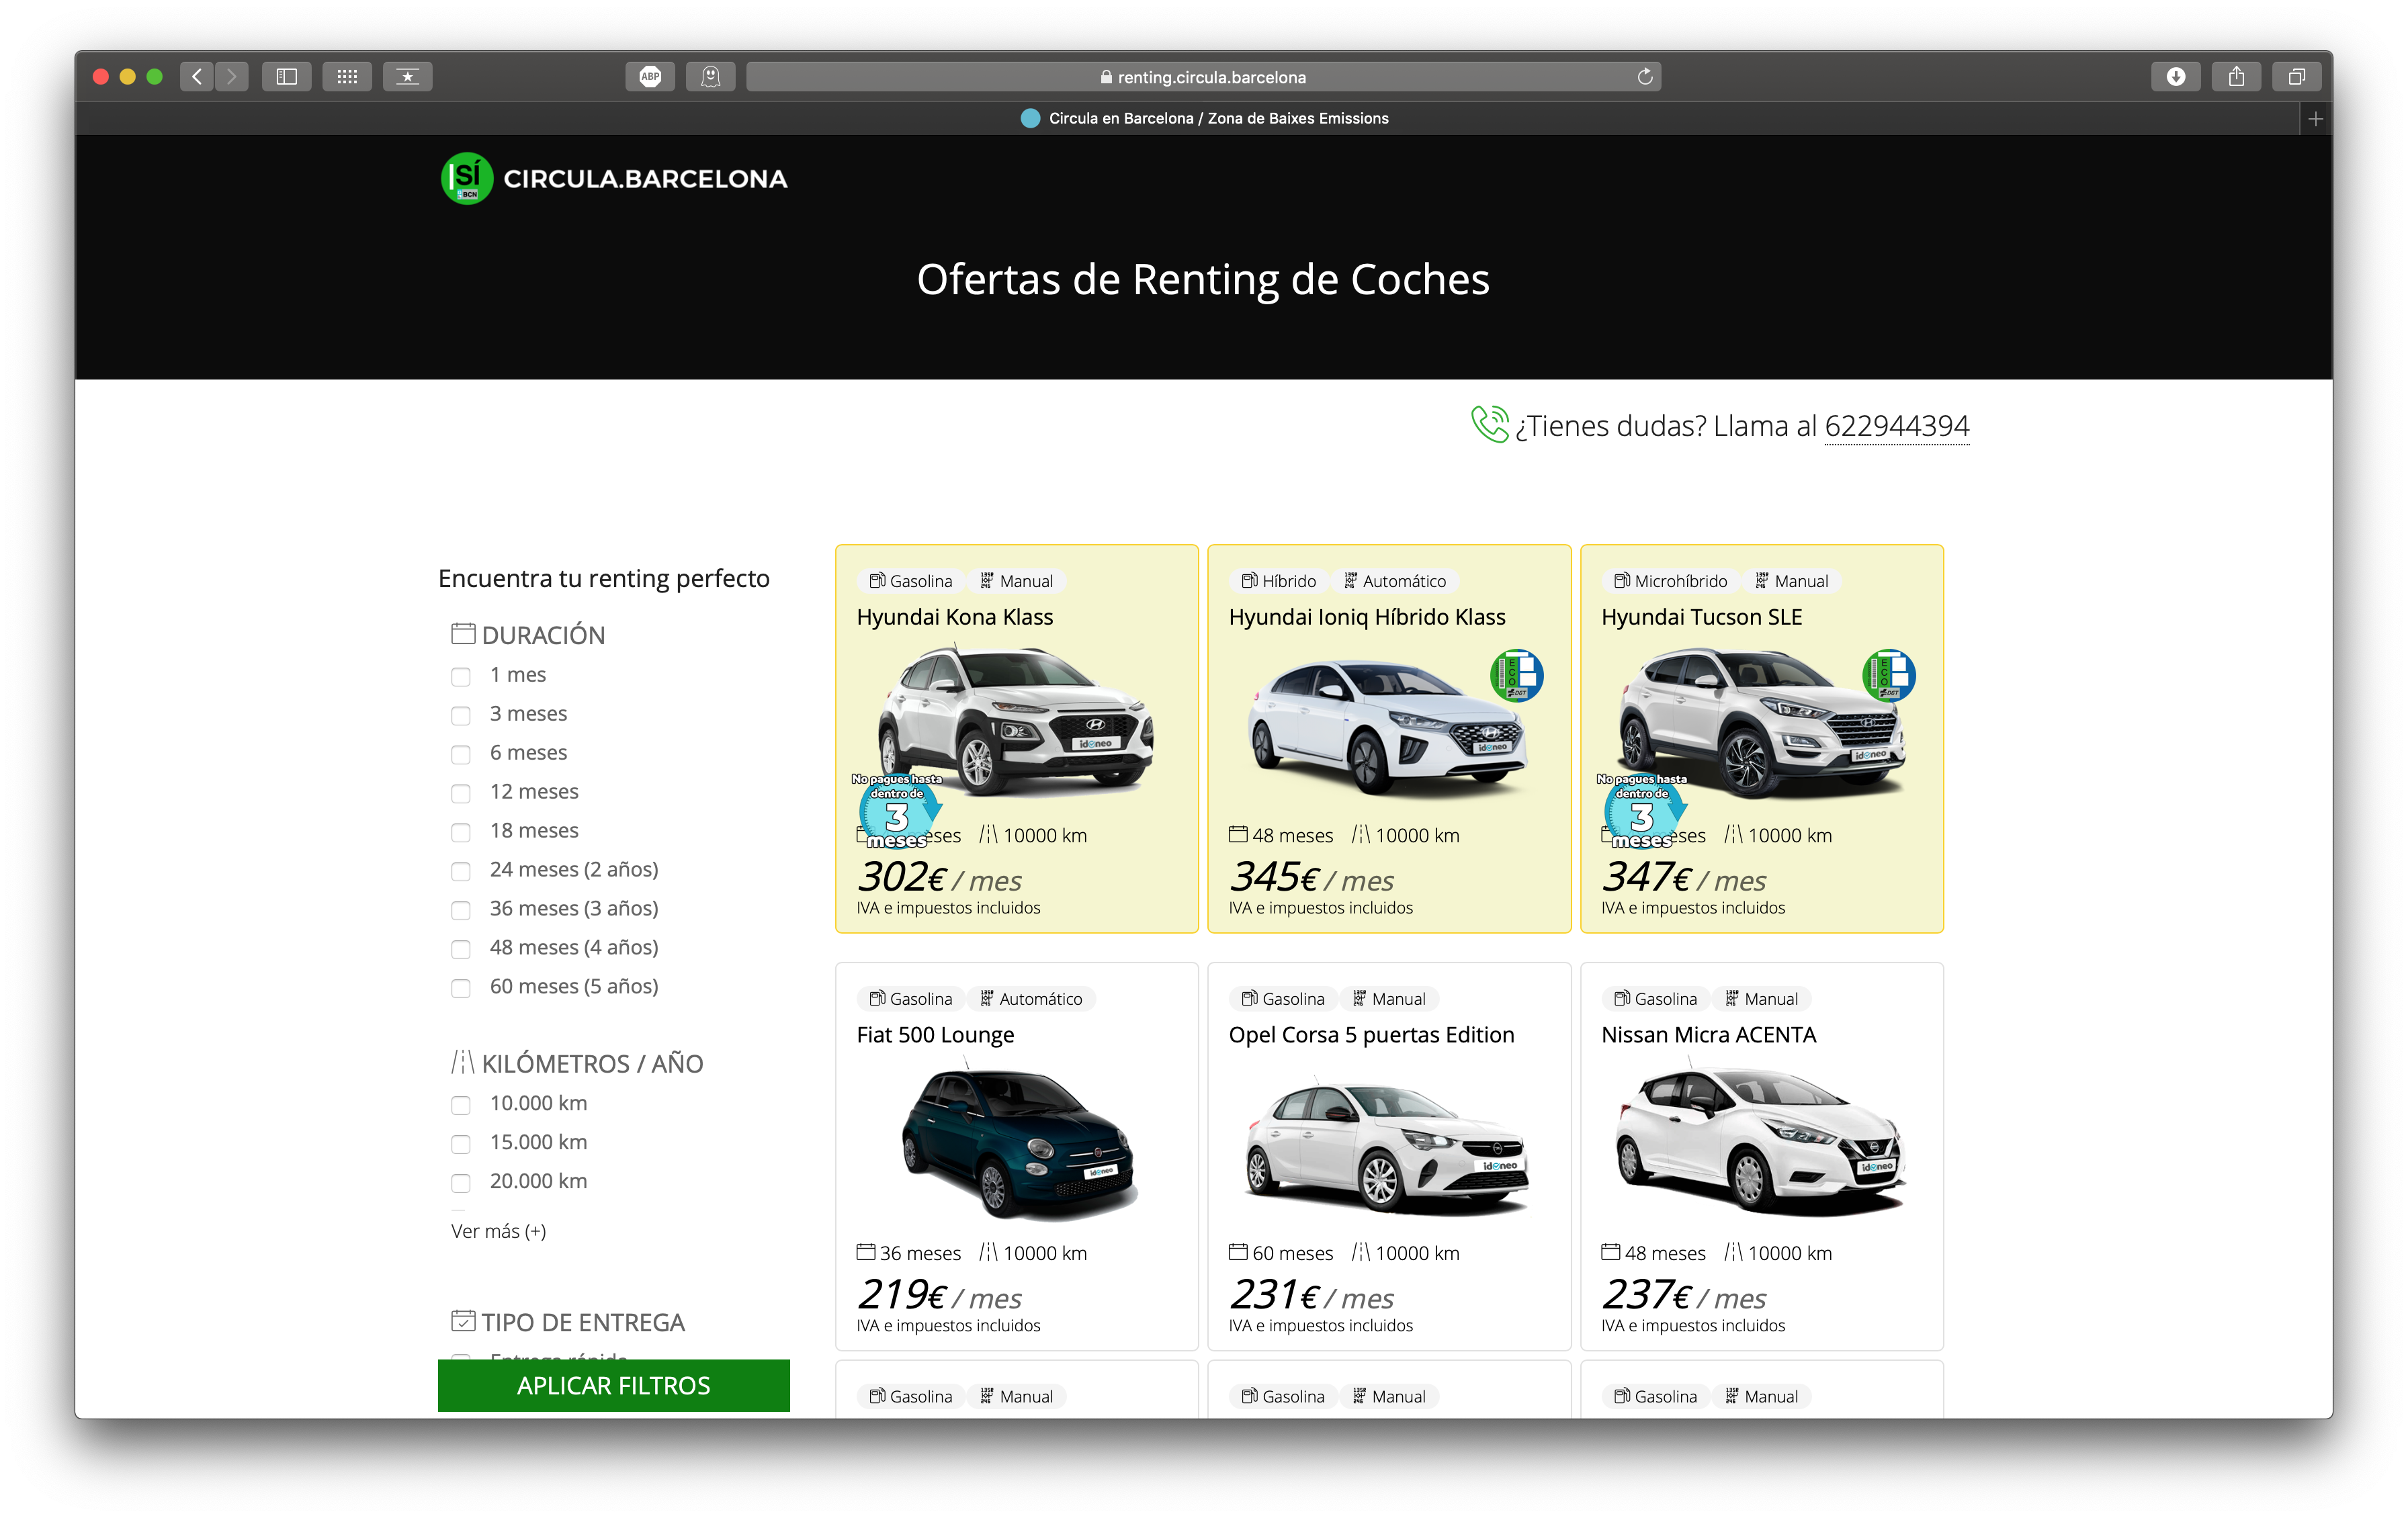Viewport: 2408px width, 1518px height.
Task: Show the Favorites star toolbar button
Action: coord(408,77)
